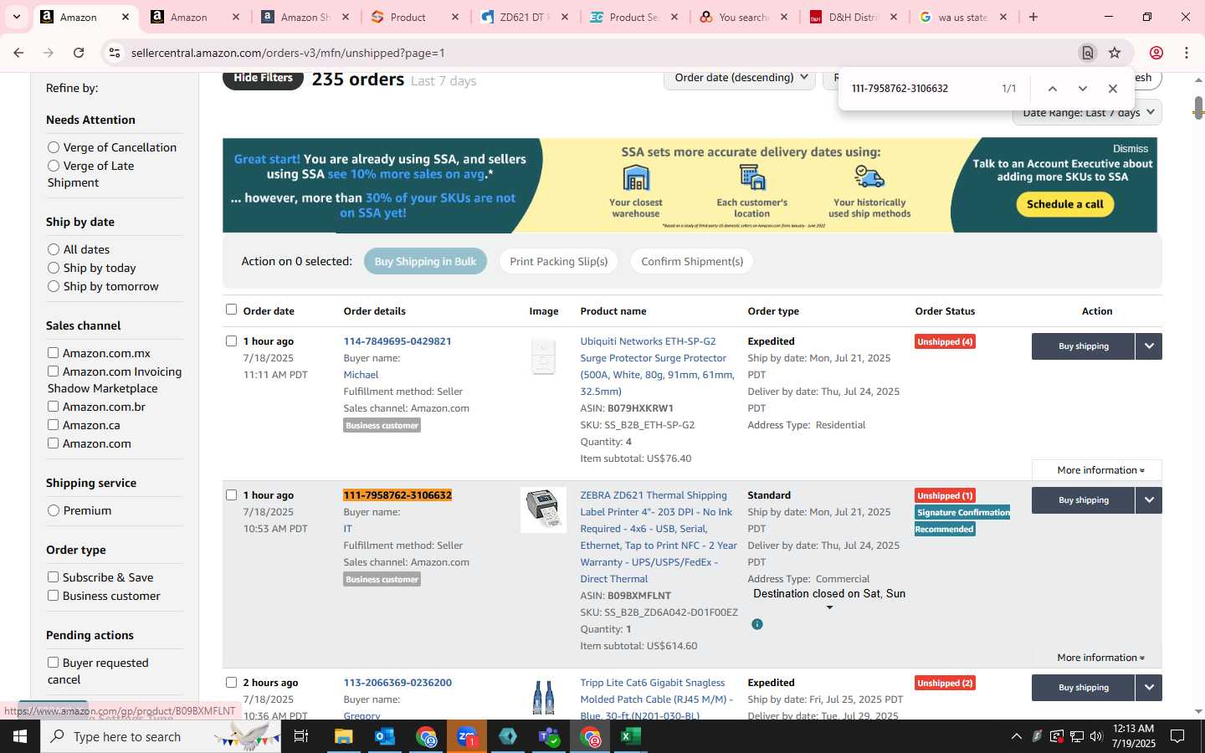Expand Buy shipping arrow for Tripp Lite order

click(1149, 688)
